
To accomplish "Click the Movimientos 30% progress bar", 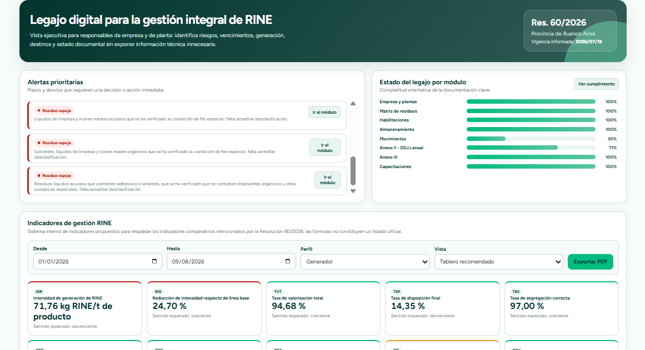I will point(531,139).
